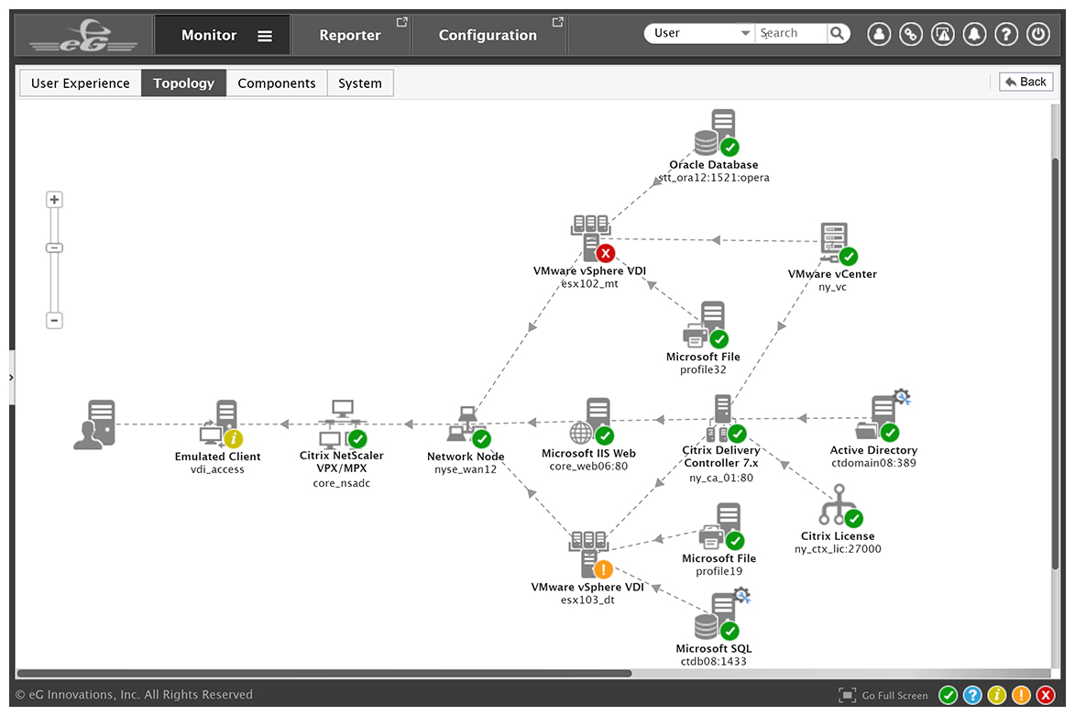The width and height of the screenshot is (1075, 716).
Task: Open the User Experience tab
Action: [81, 83]
